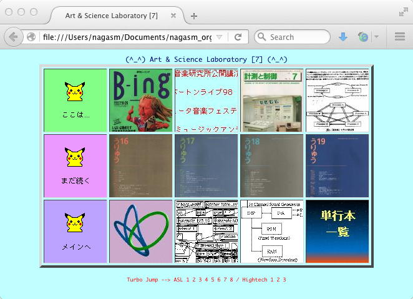Image resolution: width=413 pixels, height=299 pixels.
Task: Open the Sound Generator diagram thumbnail
Action: tap(272, 232)
